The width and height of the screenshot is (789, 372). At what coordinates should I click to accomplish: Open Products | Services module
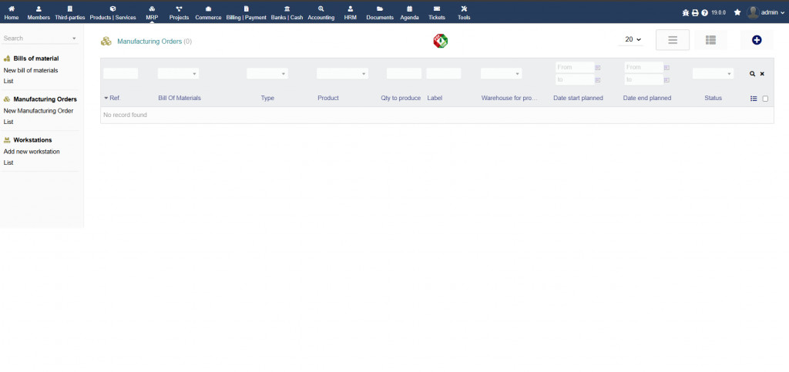(x=112, y=12)
